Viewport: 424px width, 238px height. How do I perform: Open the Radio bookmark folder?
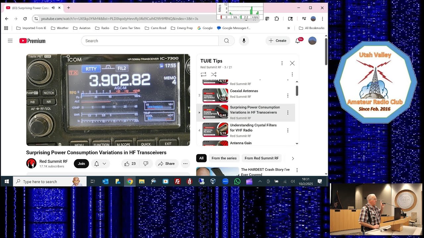102,28
